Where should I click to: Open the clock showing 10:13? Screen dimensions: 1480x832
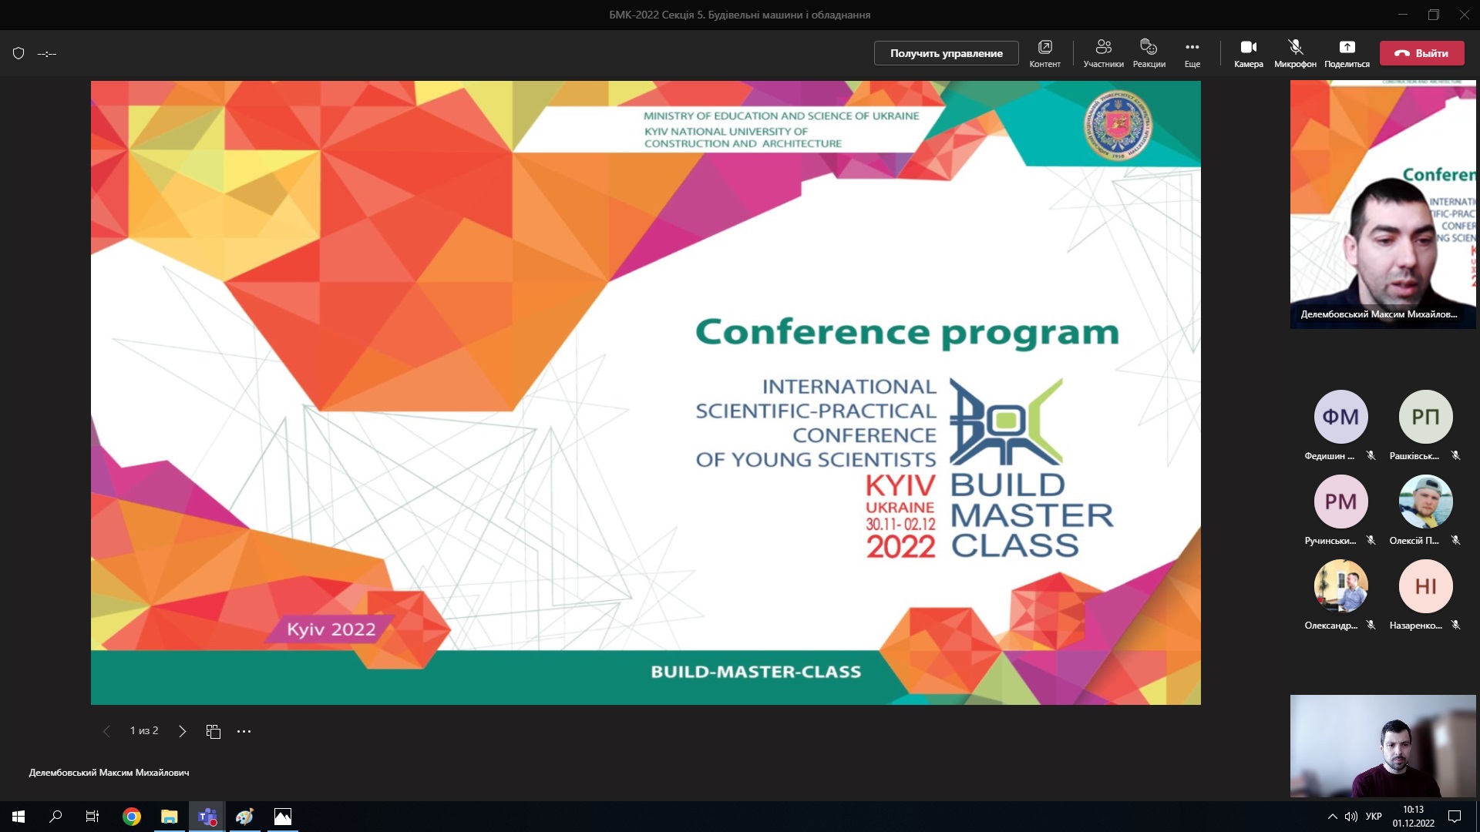coord(1413,817)
